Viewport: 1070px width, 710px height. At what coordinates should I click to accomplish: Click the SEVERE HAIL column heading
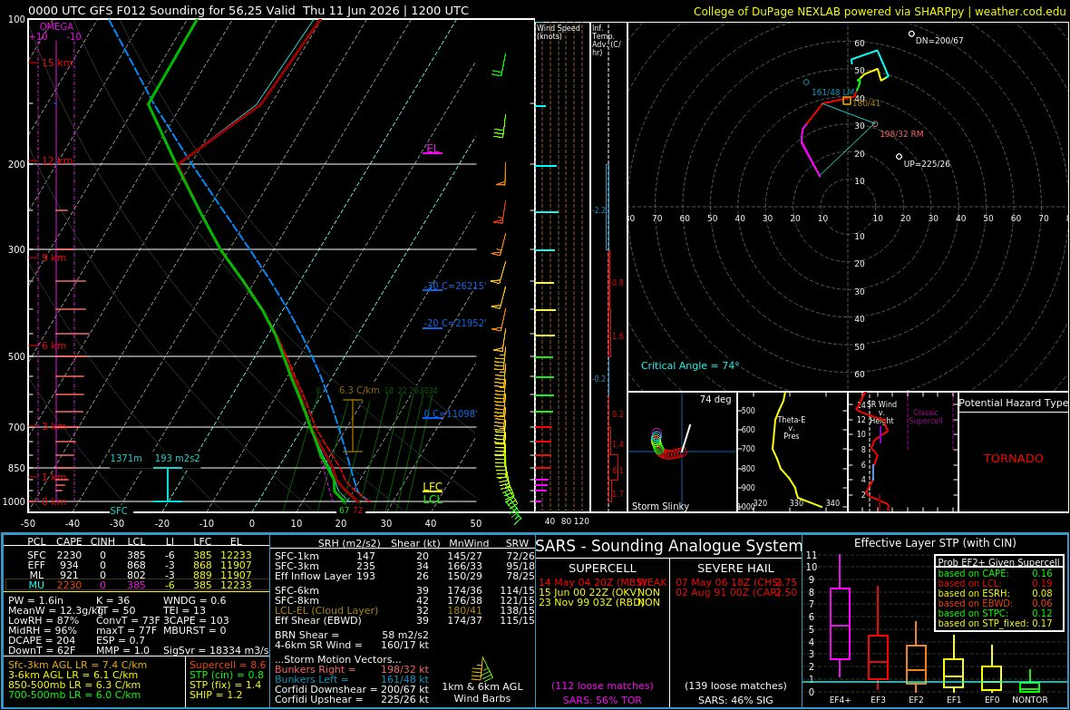tap(734, 568)
